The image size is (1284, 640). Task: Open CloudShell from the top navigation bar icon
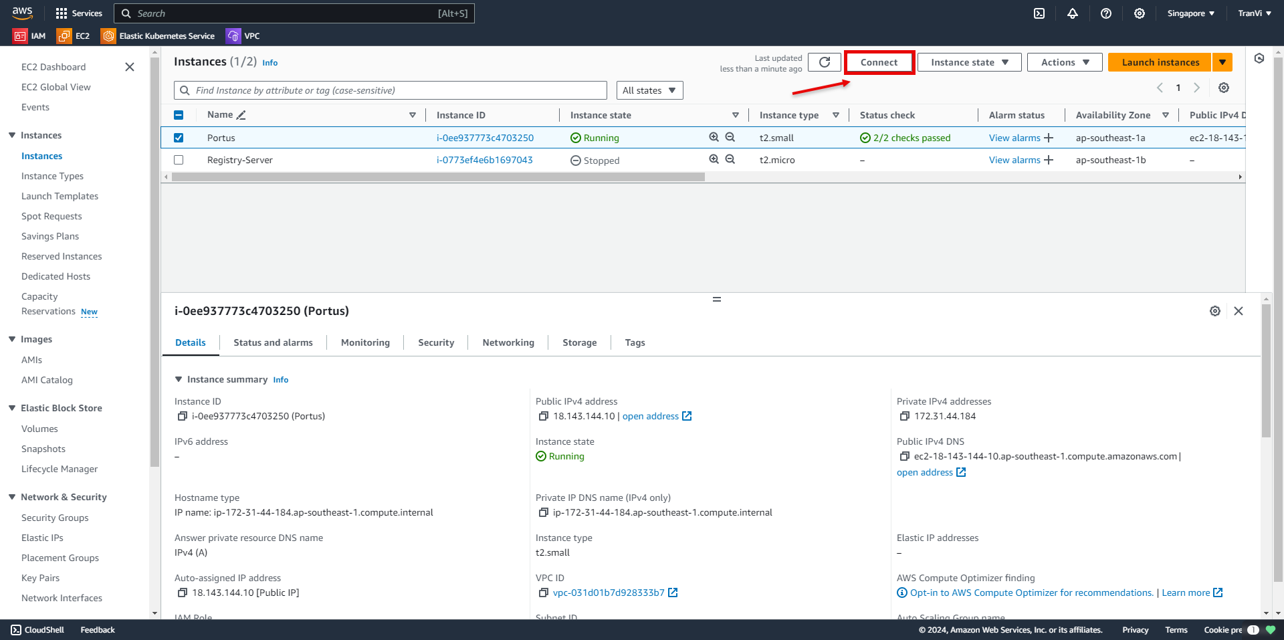pyautogui.click(x=1039, y=13)
